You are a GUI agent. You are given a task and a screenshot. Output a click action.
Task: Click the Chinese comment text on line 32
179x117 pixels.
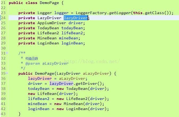pyautogui.click(x=32, y=59)
